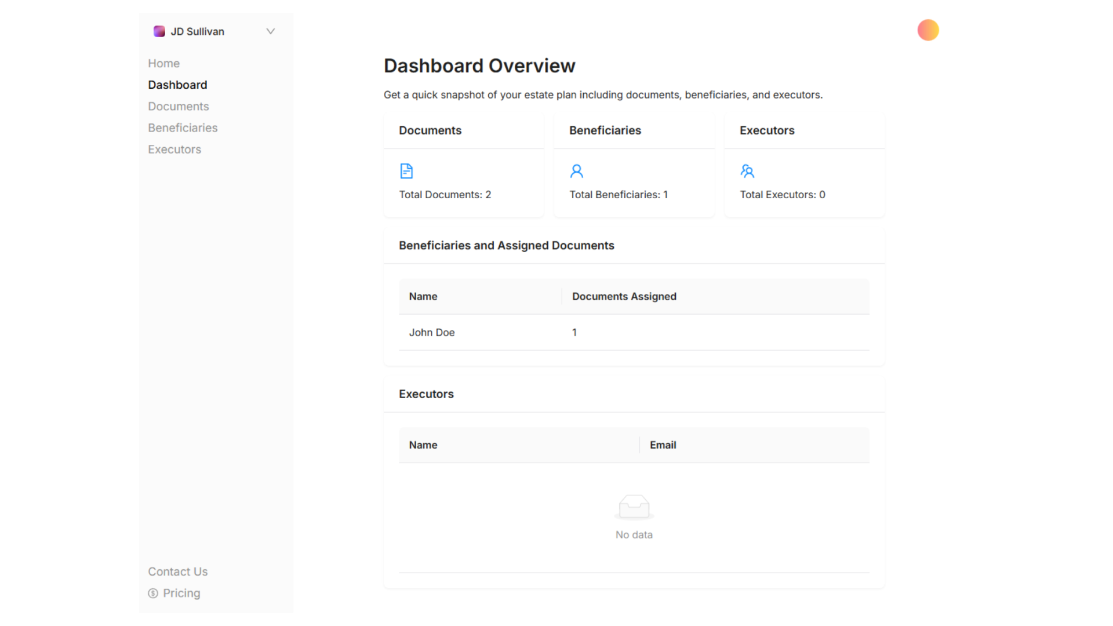Go to Home in the sidebar

pos(163,63)
